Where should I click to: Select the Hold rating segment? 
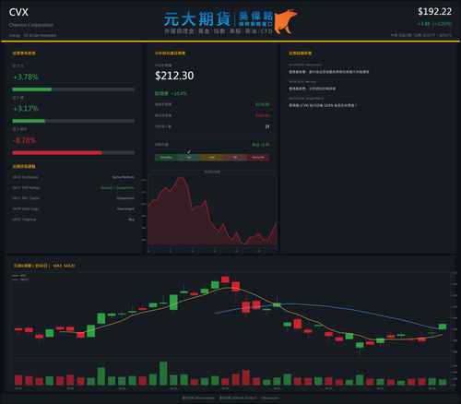coord(212,158)
